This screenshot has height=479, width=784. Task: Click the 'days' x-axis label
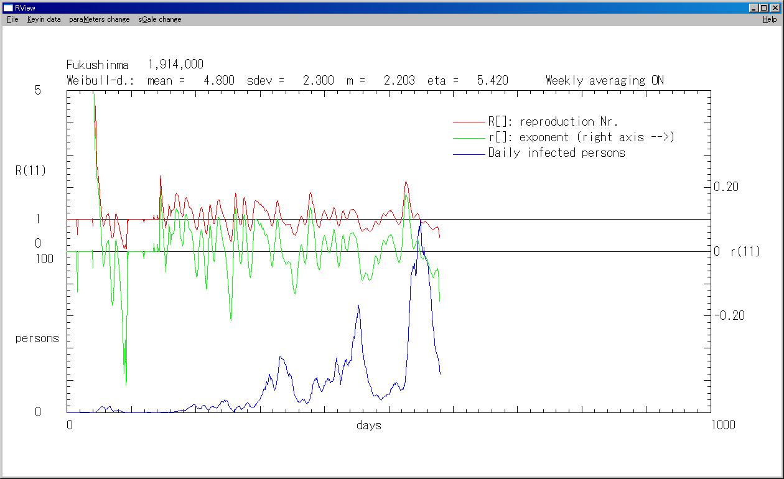point(369,426)
